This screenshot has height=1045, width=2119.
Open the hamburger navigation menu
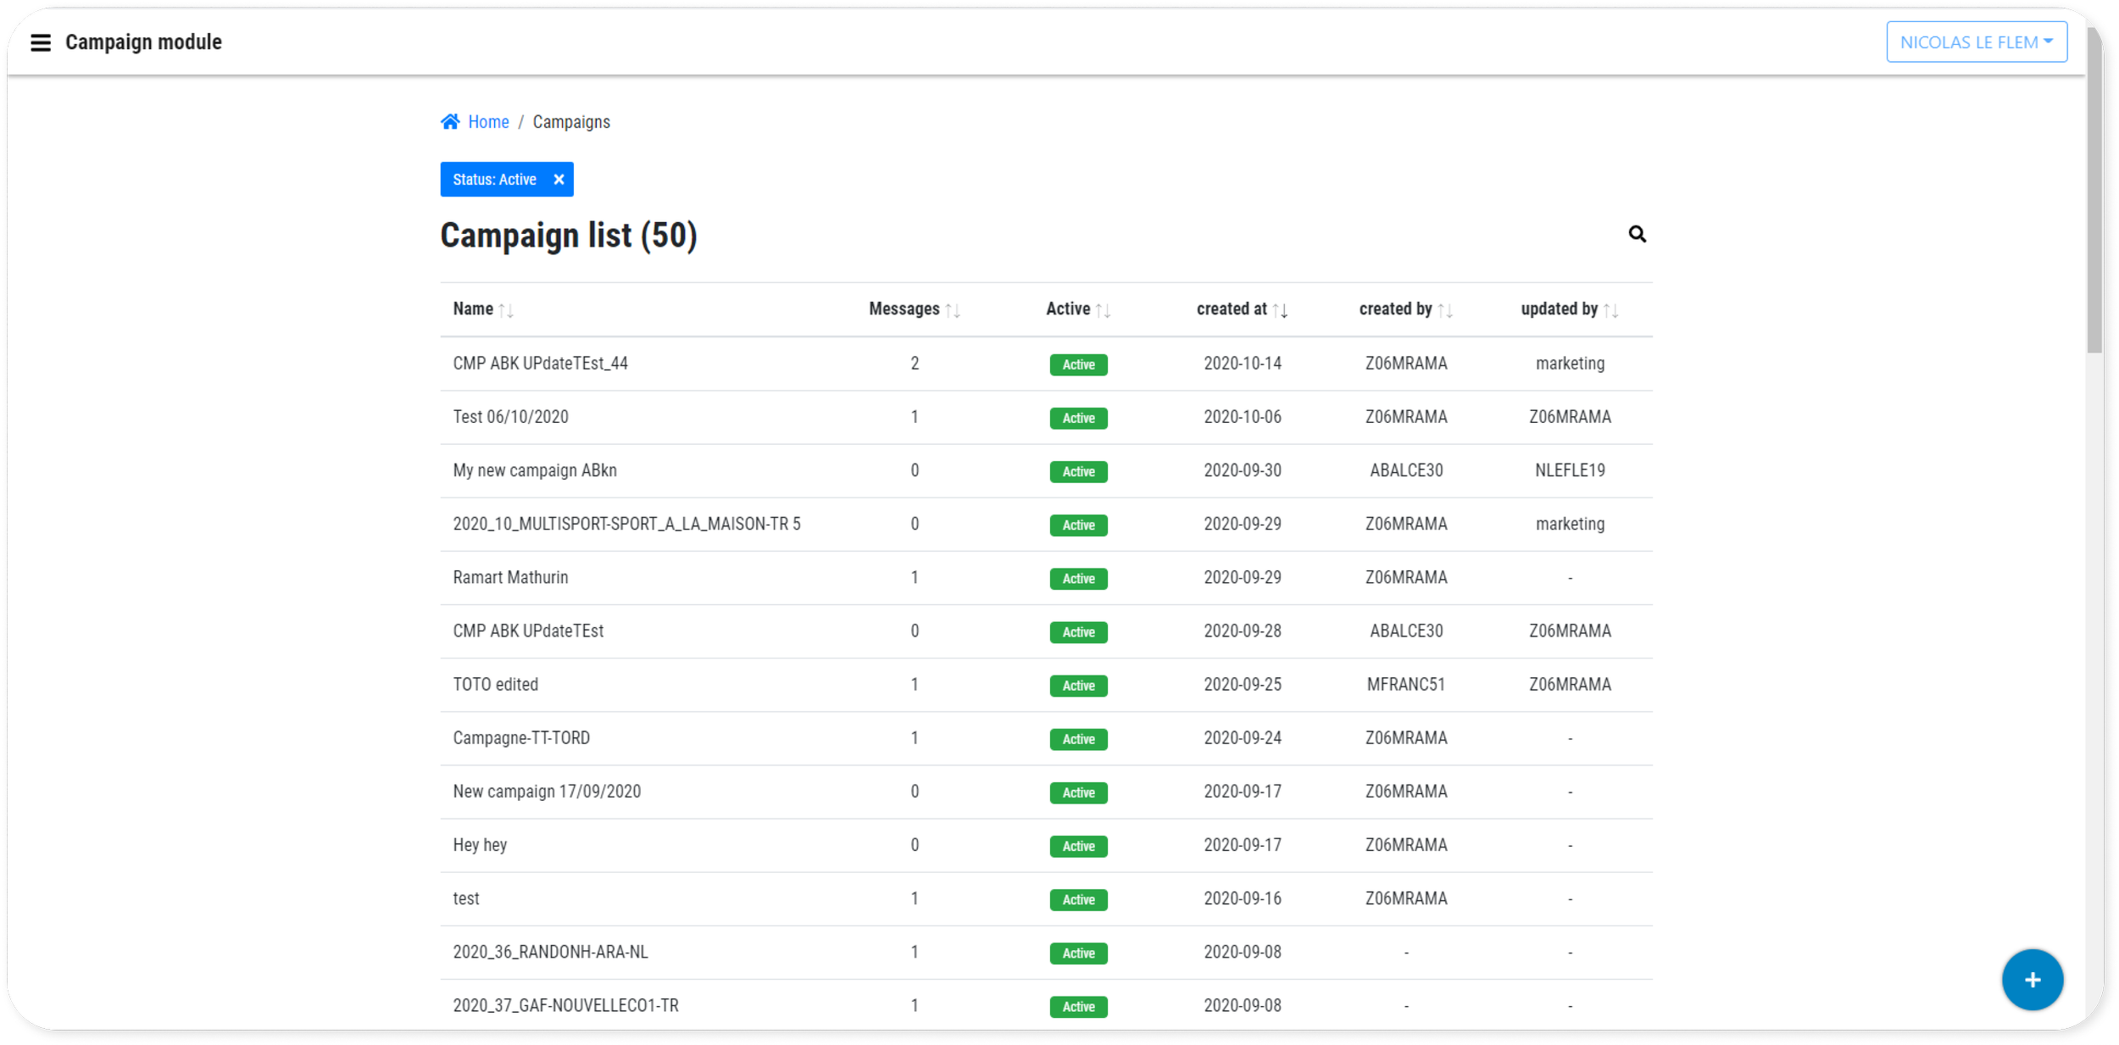click(40, 42)
